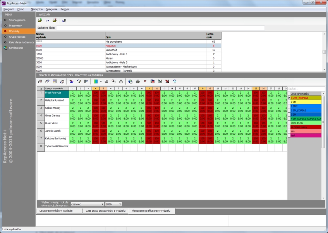Open the Narzędzia menu

[37, 9]
